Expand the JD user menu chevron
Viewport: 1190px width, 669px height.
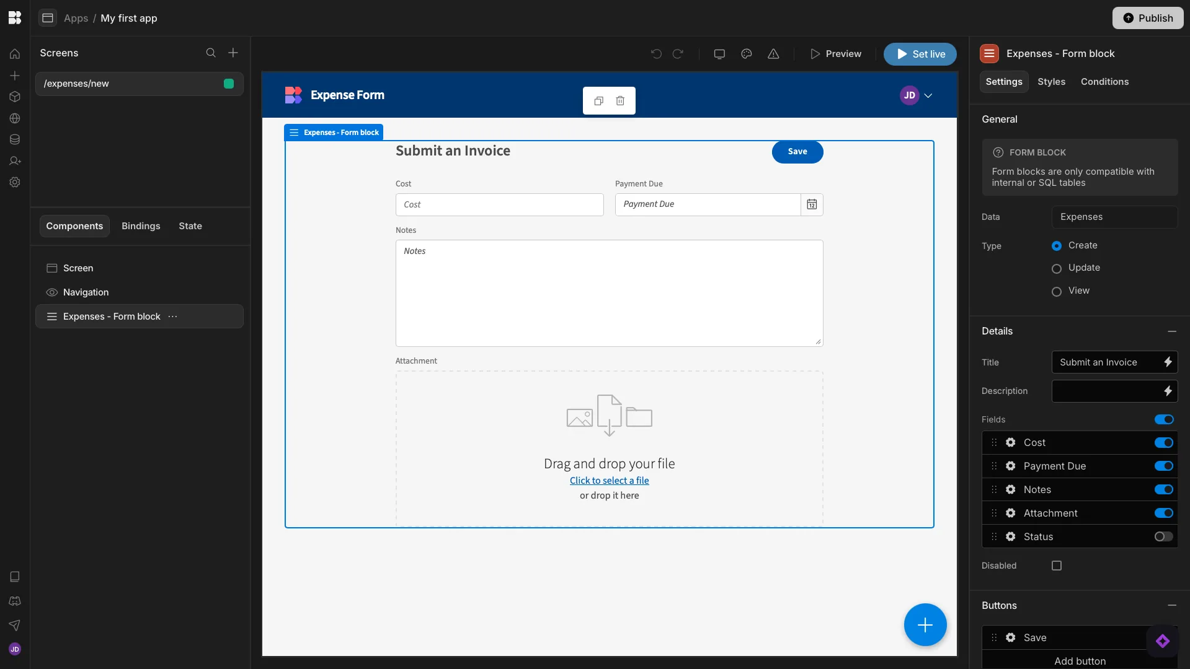(x=928, y=95)
